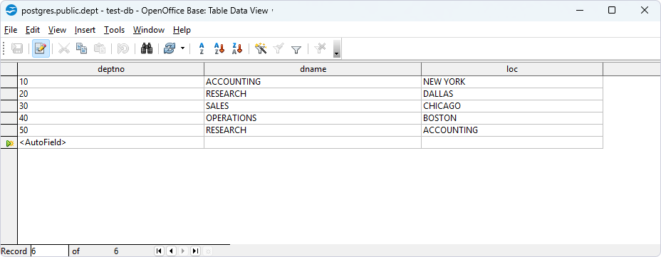Screen dimensions: 661x257
Task: Select row header for deptno 50
Action: [x=9, y=130]
